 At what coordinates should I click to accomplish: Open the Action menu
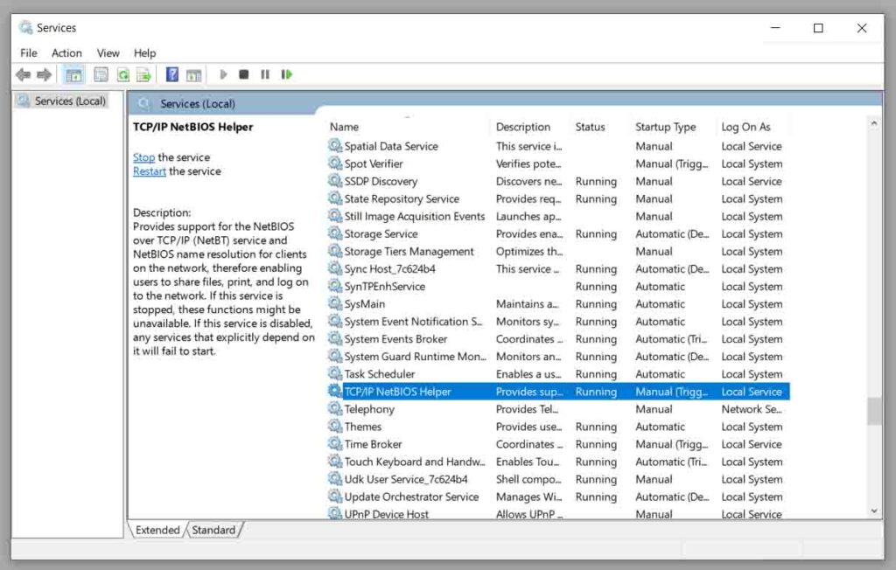(66, 52)
